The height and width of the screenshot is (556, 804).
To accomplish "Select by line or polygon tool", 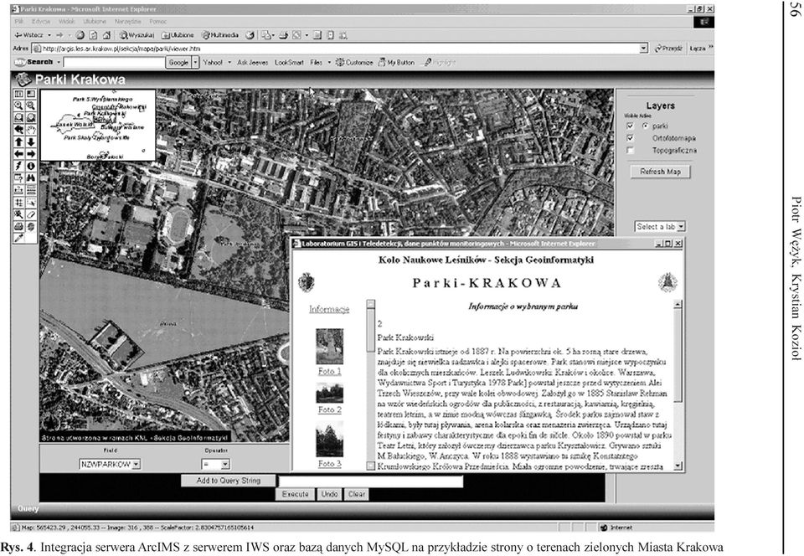I will (x=18, y=214).
